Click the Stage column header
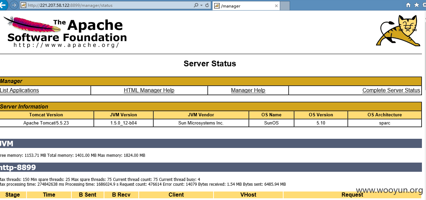426x200 pixels. point(13,195)
